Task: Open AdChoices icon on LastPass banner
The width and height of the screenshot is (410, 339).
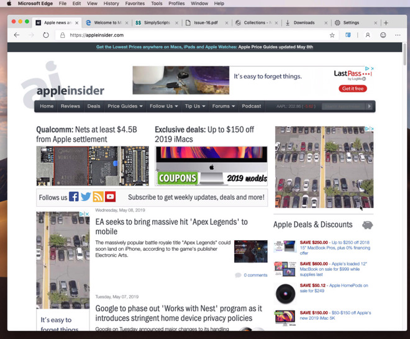Action: pyautogui.click(x=367, y=68)
